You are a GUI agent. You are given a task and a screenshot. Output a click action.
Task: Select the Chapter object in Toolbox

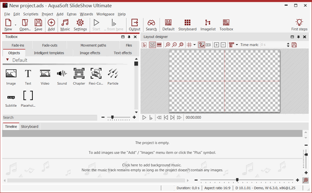[79, 77]
